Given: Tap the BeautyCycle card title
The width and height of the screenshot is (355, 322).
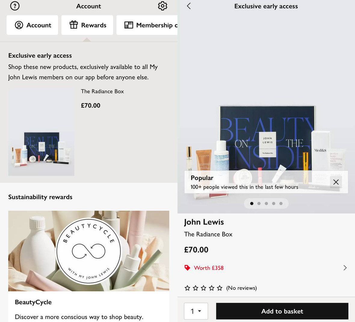Looking at the screenshot, I should (x=33, y=302).
